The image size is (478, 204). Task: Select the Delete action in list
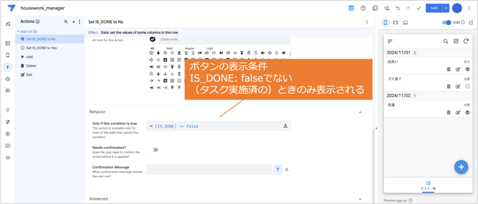click(x=50, y=66)
